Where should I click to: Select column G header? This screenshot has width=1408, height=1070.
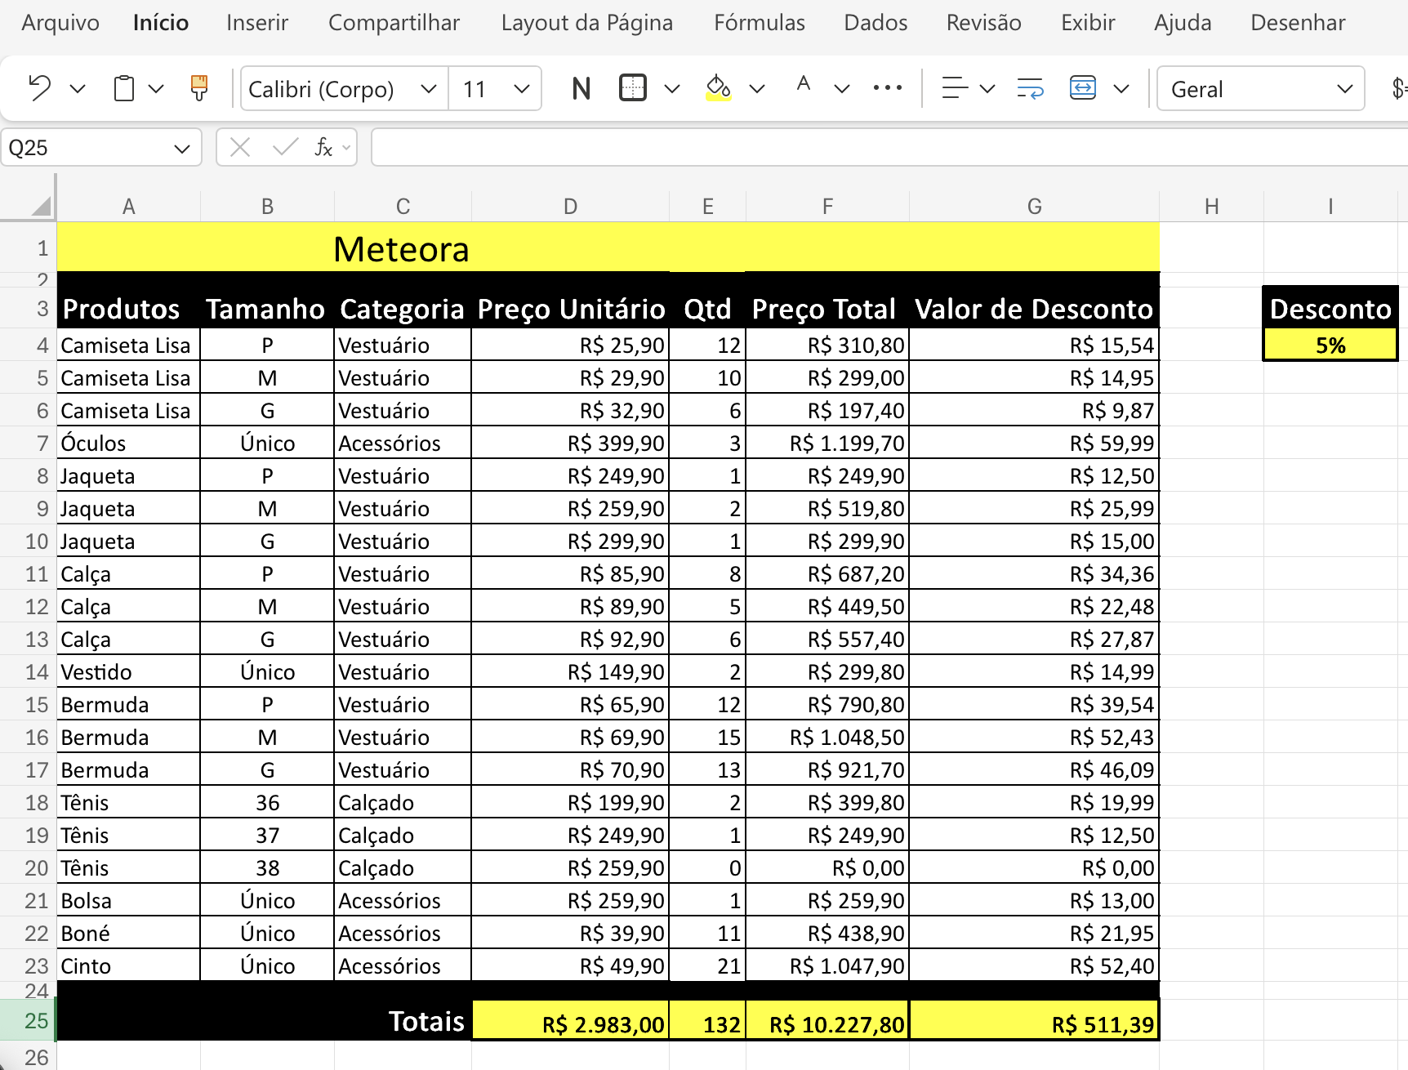click(x=1034, y=207)
